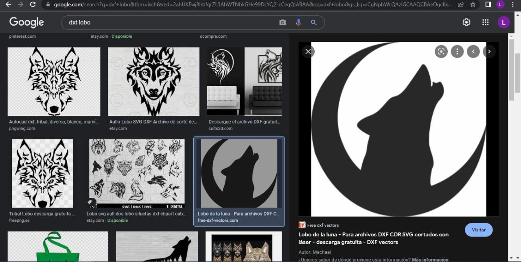Image resolution: width=521 pixels, height=262 pixels.
Task: Open geometric wolf heads thumbnail at bottom
Action: [x=244, y=247]
